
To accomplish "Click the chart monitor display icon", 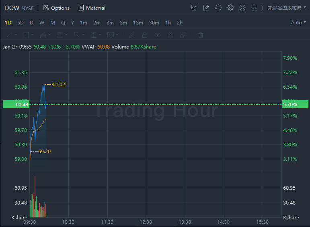I will pyautogui.click(x=194, y=8).
